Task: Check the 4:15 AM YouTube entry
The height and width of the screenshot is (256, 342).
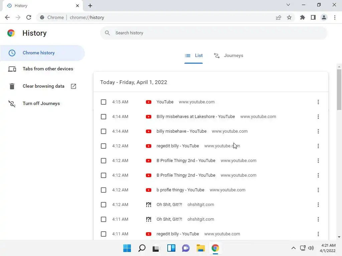Action: tap(104, 102)
